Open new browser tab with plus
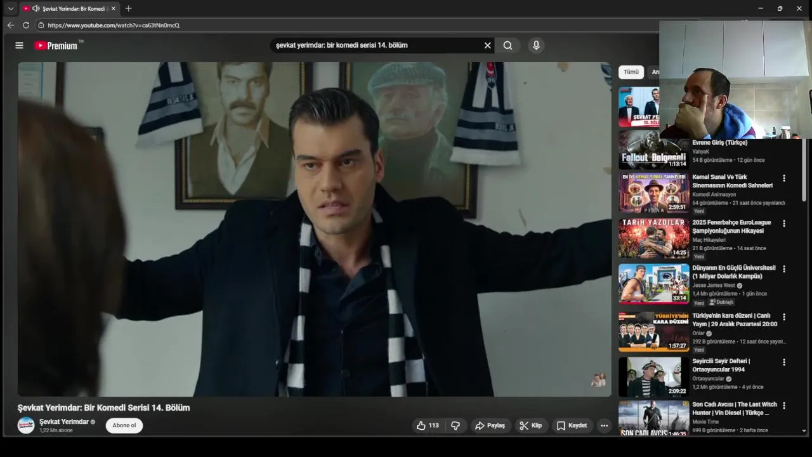The height and width of the screenshot is (457, 812). click(x=129, y=8)
